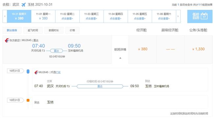
Task: Click the results count text at top right
Action: click(192, 5)
